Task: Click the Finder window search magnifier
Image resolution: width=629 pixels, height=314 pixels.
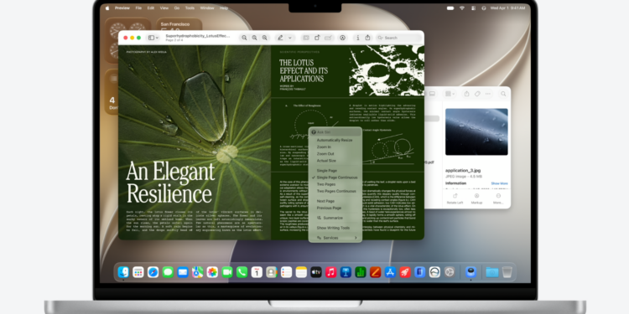Action: point(503,94)
